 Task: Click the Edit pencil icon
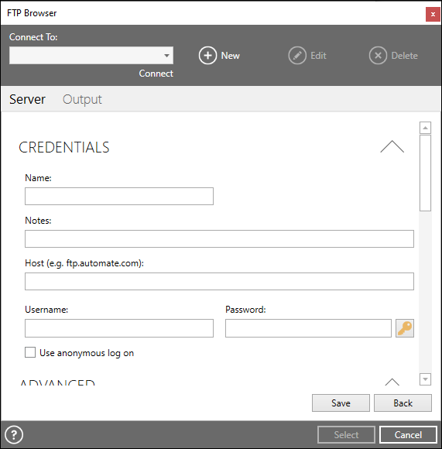[x=297, y=55]
